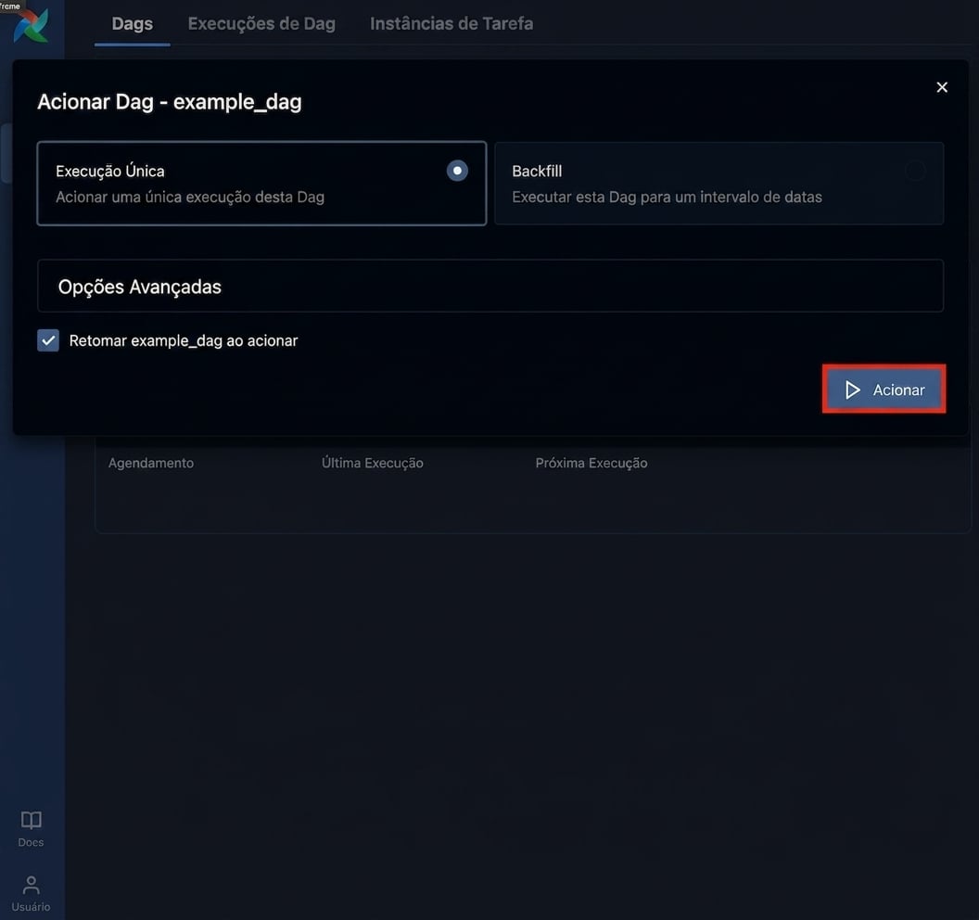Select Execução Única radio option
This screenshot has height=920, width=979.
click(x=457, y=171)
